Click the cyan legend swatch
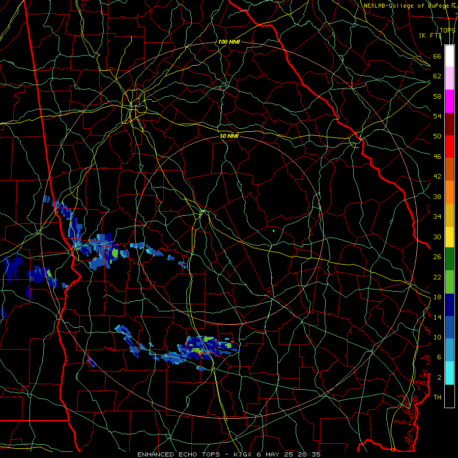The image size is (458, 458). point(449,373)
